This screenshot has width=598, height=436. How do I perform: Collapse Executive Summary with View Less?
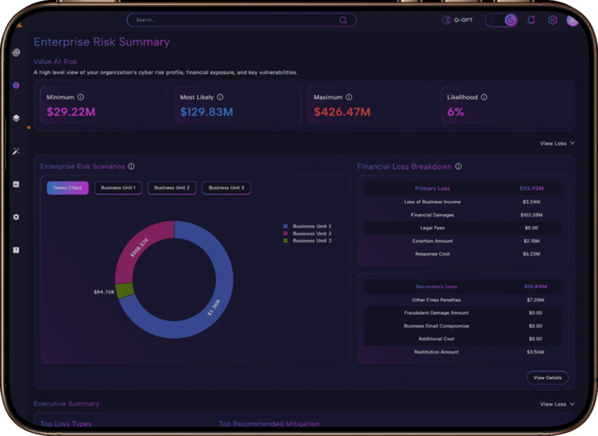pos(558,404)
